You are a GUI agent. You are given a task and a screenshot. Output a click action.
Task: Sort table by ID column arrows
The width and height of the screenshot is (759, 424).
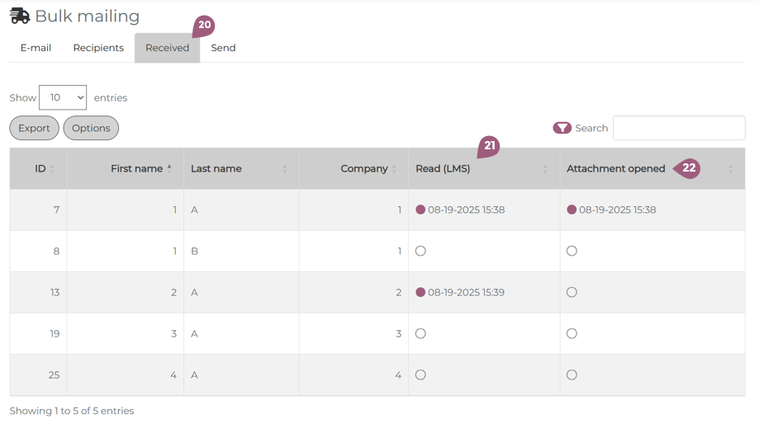click(52, 169)
